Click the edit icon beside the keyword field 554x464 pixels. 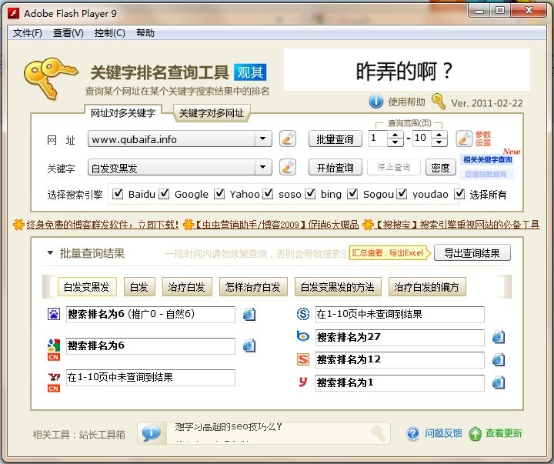click(288, 167)
